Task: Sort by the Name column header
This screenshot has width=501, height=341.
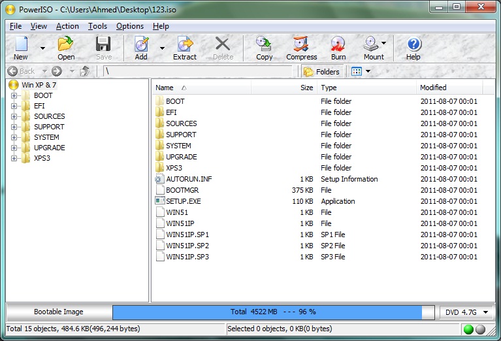Action: coord(201,88)
